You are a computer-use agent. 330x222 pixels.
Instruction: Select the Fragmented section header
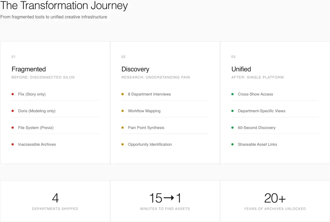[x=28, y=69]
